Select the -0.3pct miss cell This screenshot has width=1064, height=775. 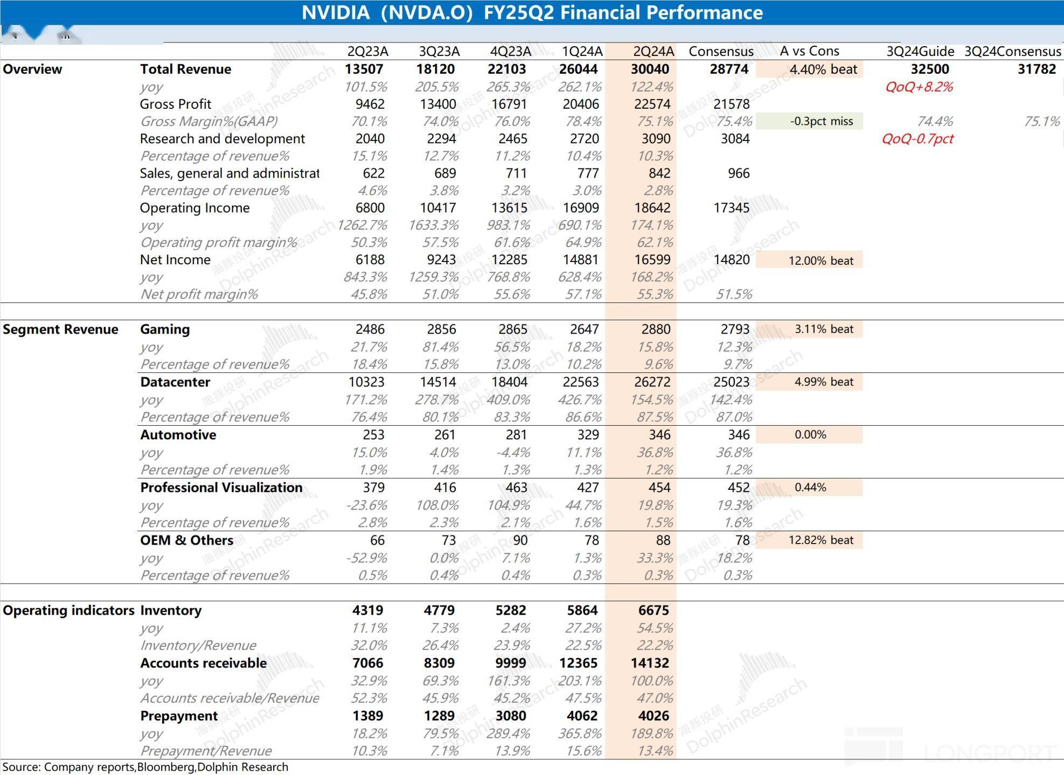tap(809, 121)
